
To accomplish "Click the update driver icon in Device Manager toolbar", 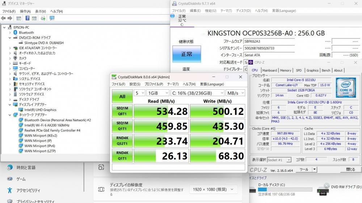I will (43, 18).
